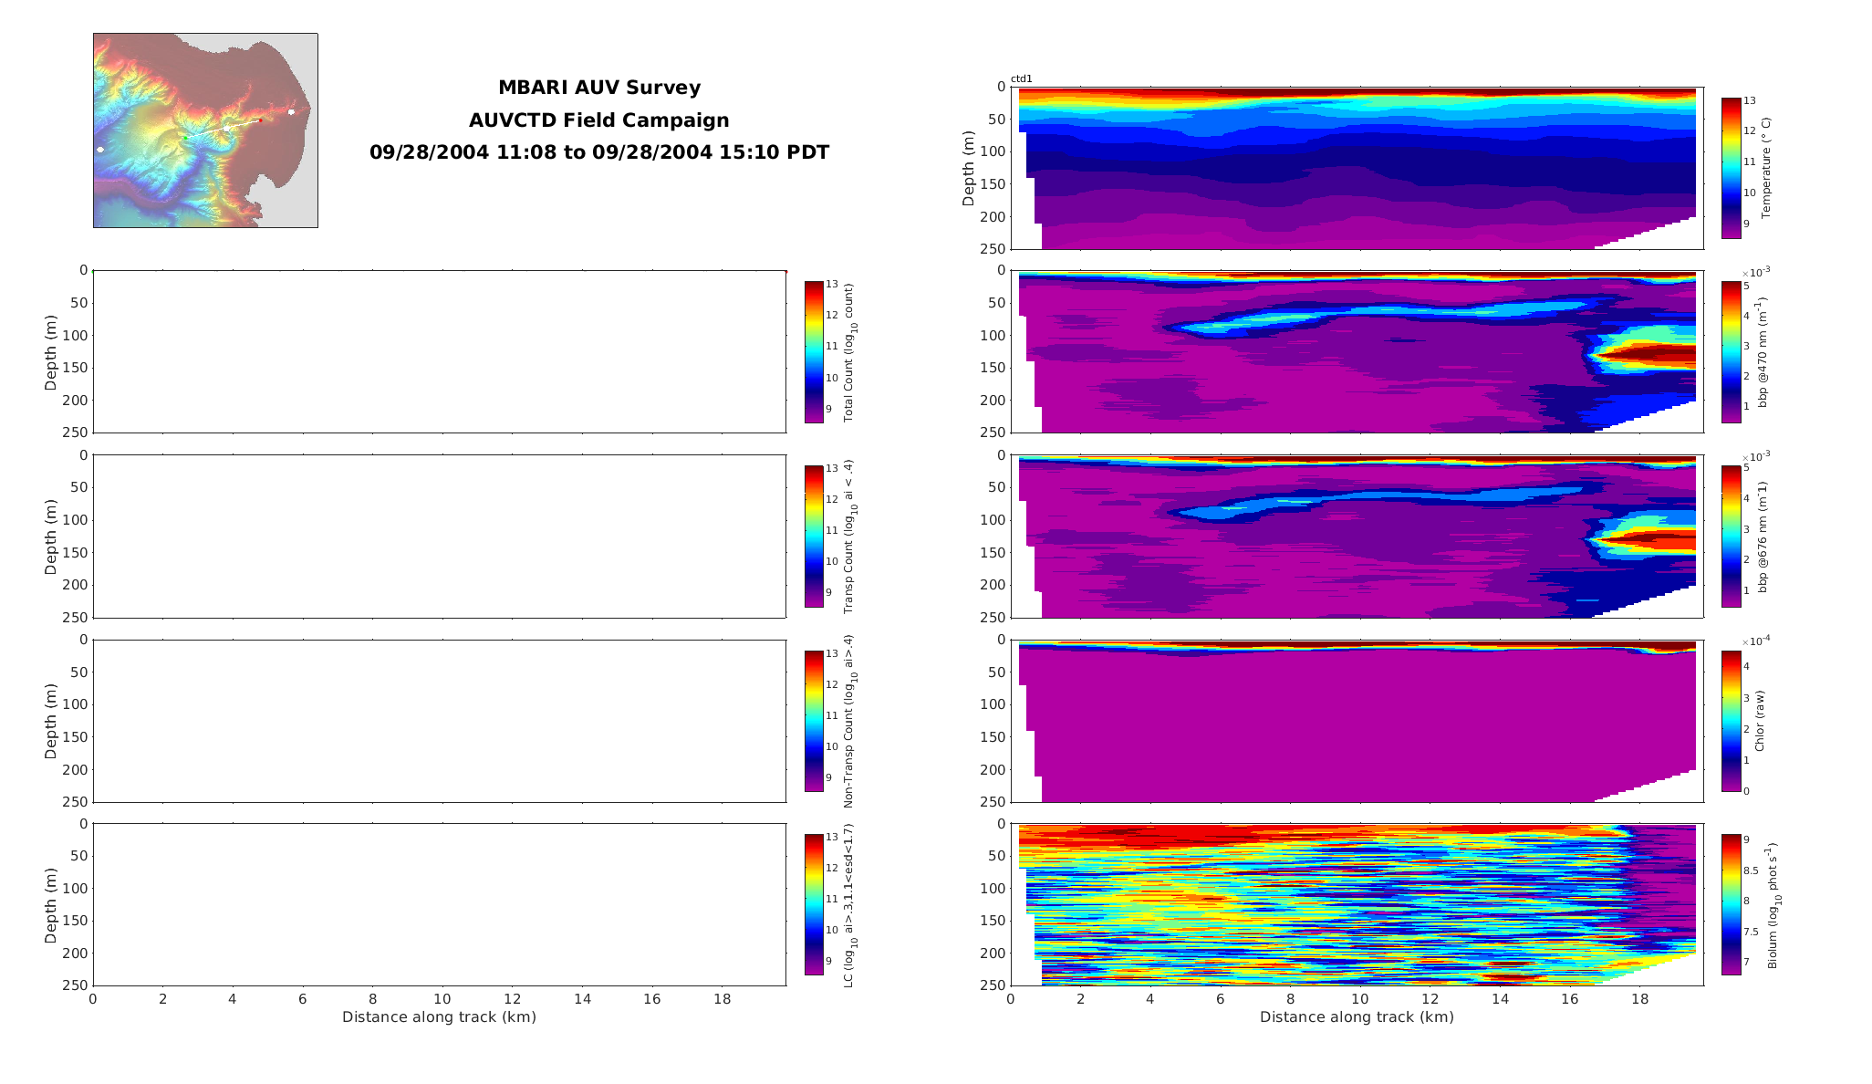
Task: Click the "AUVCTD Field Campaign" heading
Action: point(599,120)
